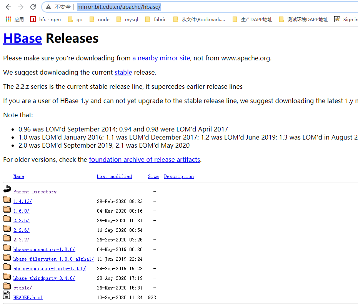
Task: Open the 'a nearby mirror site' link
Action: point(161,58)
